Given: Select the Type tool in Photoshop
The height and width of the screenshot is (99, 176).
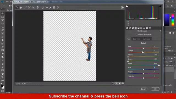Looking at the screenshot, I should tap(2, 64).
